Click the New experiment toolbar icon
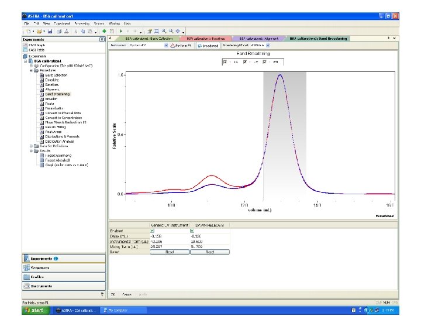The height and width of the screenshot is (316, 421). [x=29, y=32]
